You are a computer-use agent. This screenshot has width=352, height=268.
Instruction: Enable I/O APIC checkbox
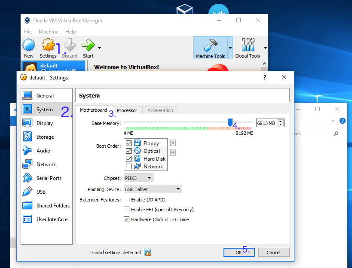[x=127, y=200]
